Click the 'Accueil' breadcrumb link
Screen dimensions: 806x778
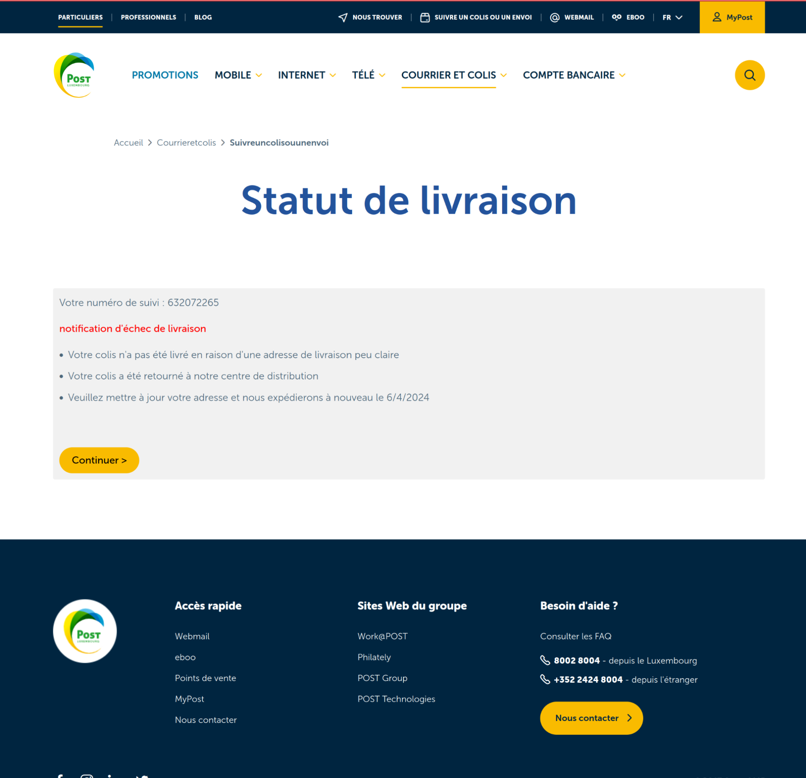pyautogui.click(x=128, y=142)
